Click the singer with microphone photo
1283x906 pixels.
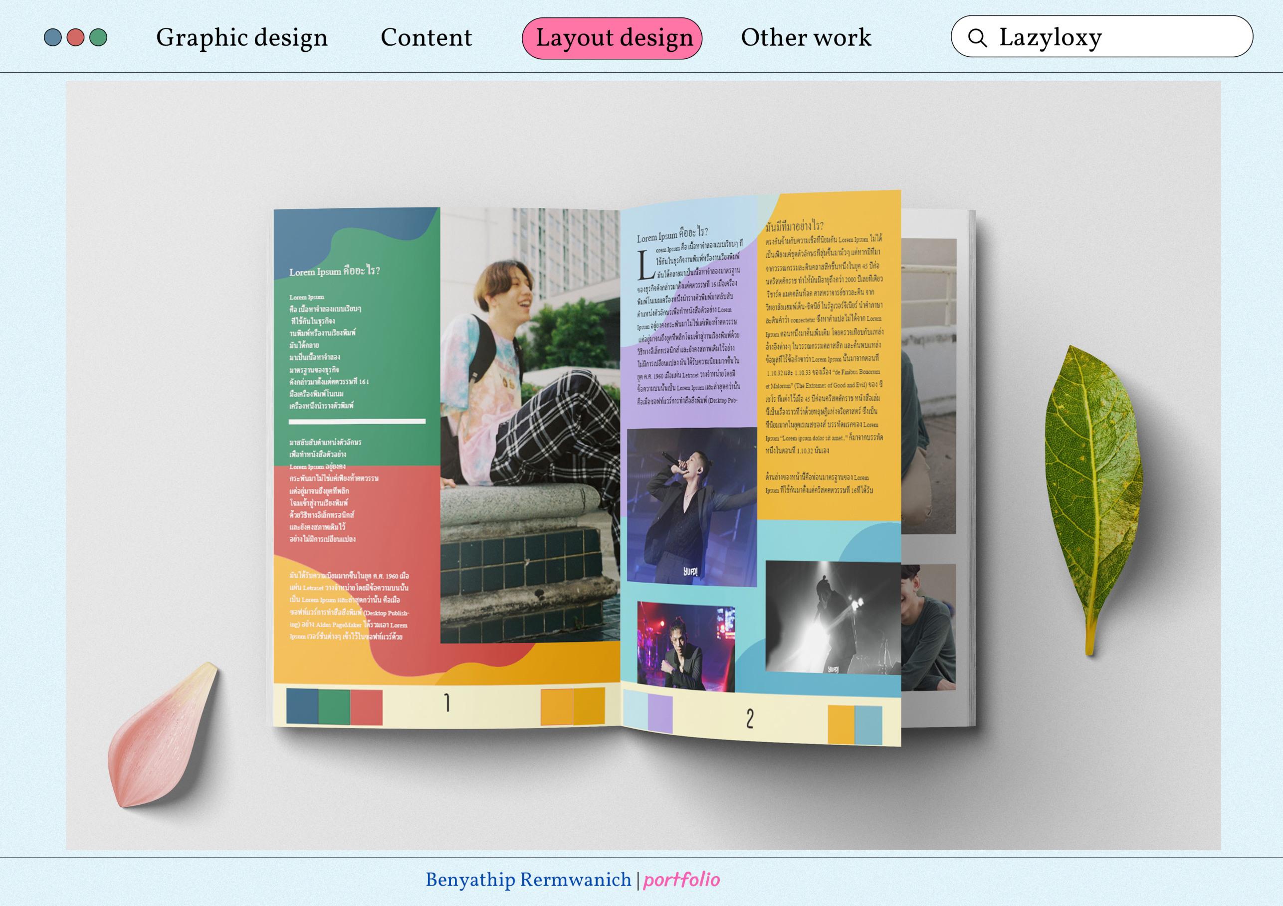click(x=691, y=507)
